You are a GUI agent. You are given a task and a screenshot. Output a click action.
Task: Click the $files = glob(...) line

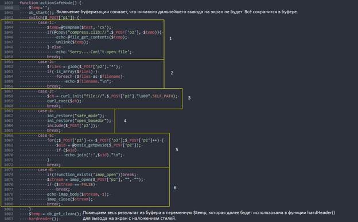pos(84,66)
